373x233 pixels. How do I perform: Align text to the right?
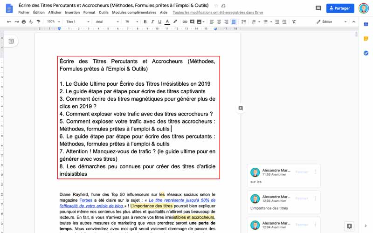[x=226, y=21]
